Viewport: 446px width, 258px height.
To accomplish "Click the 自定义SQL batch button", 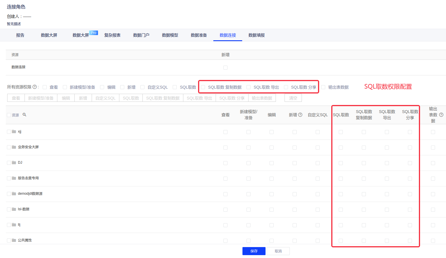I will click(x=105, y=98).
